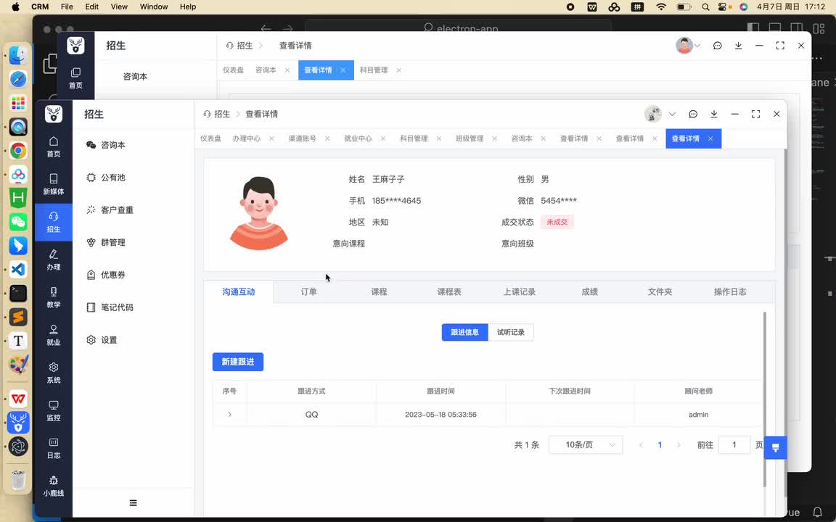Open Google Chrome from the dock
Screen dimensions: 836x522
(18, 151)
